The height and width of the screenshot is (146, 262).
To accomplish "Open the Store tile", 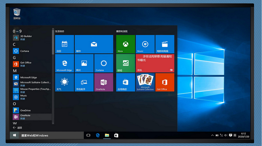I will point(125,82).
